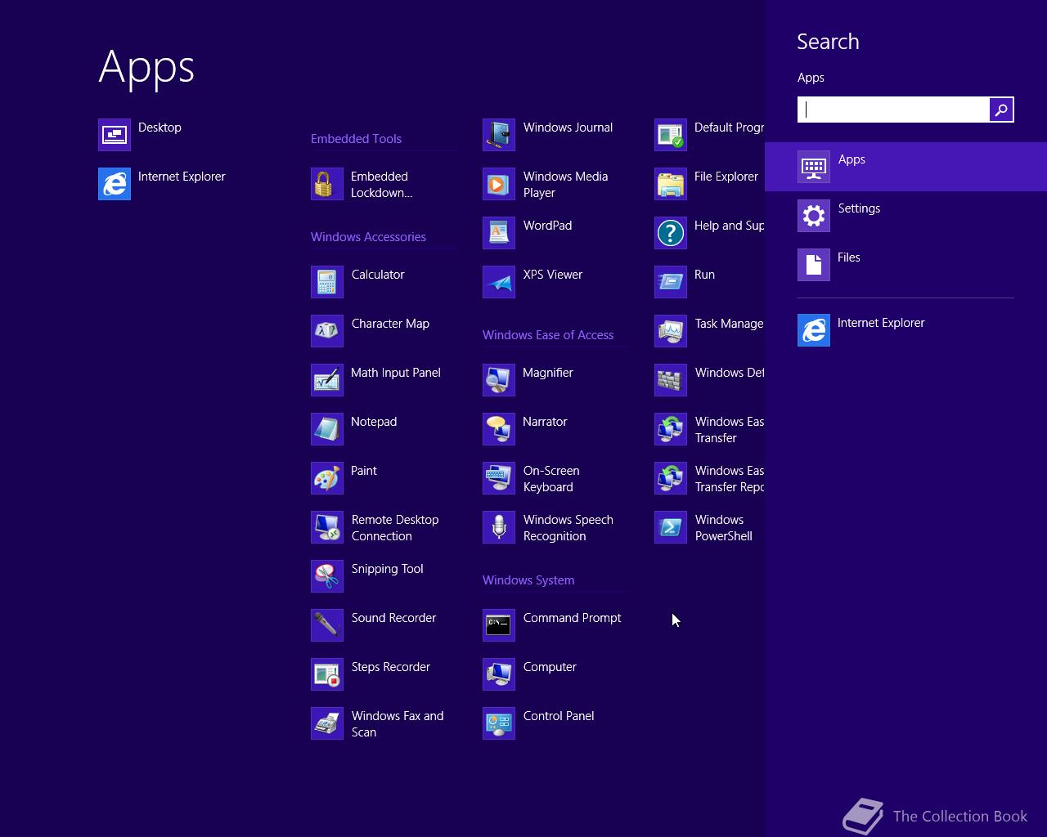Open the Paint palette icon
The image size is (1047, 837).
click(x=327, y=478)
